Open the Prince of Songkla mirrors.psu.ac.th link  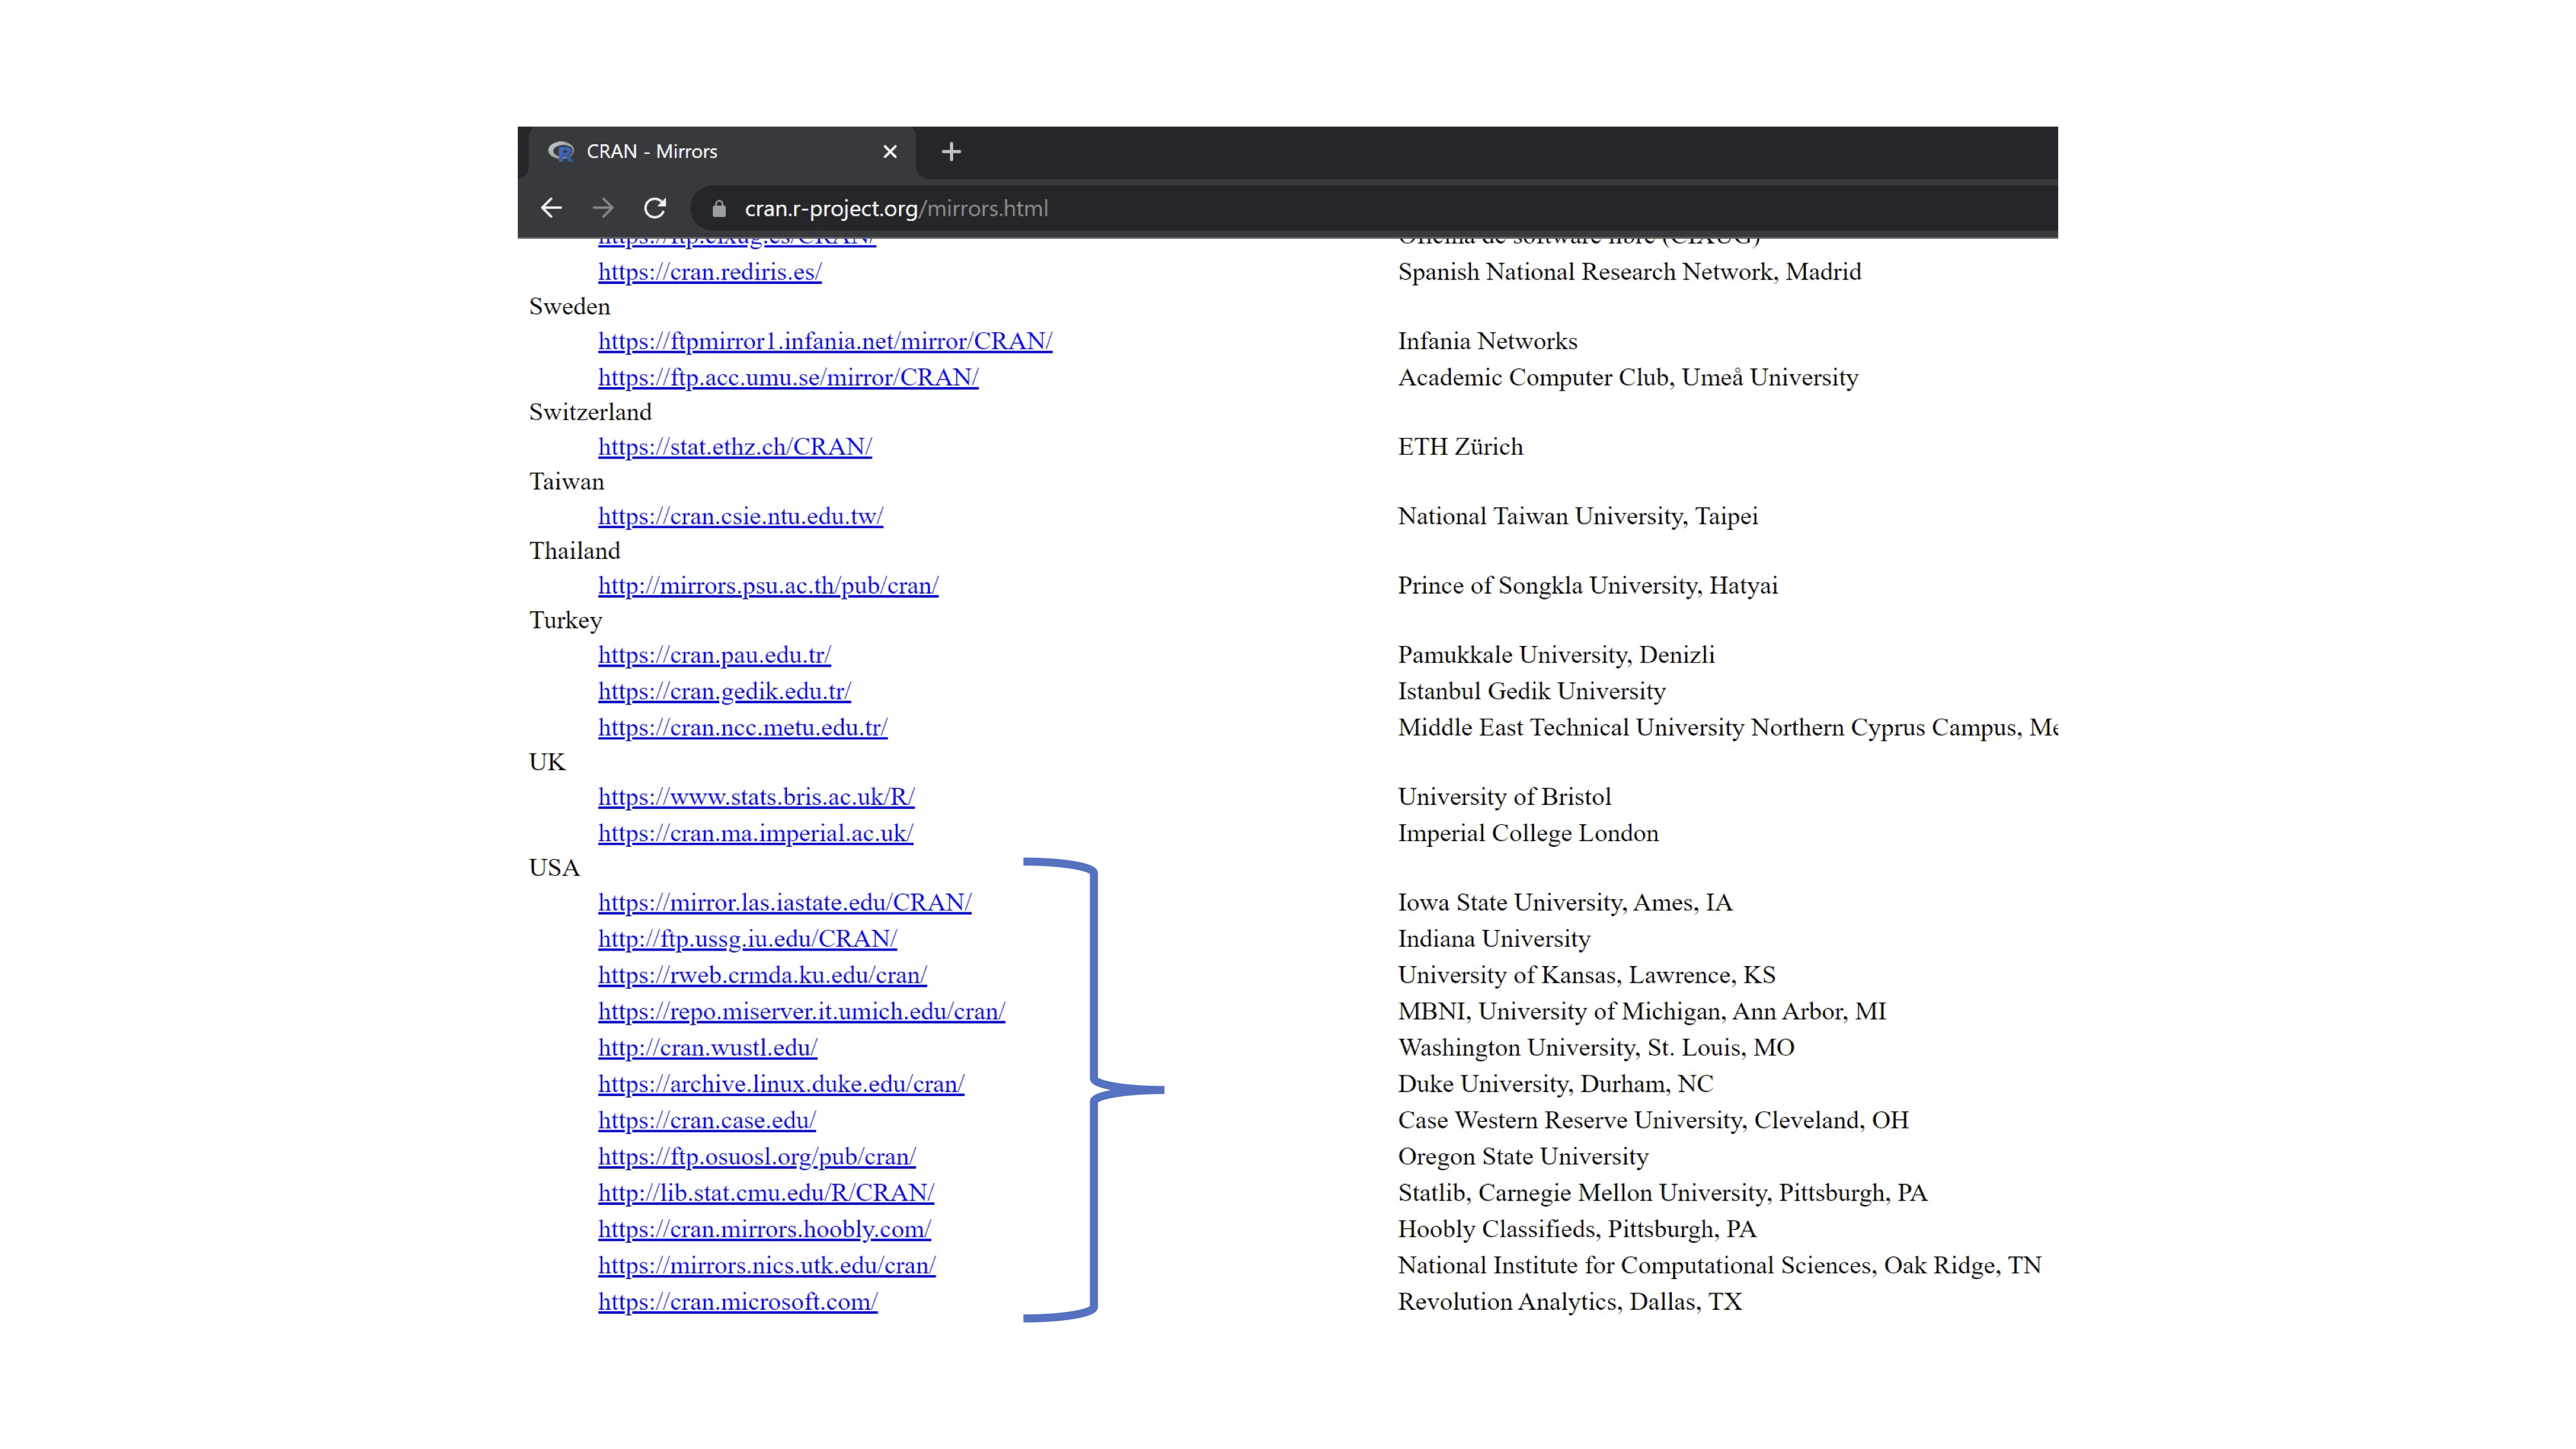767,586
